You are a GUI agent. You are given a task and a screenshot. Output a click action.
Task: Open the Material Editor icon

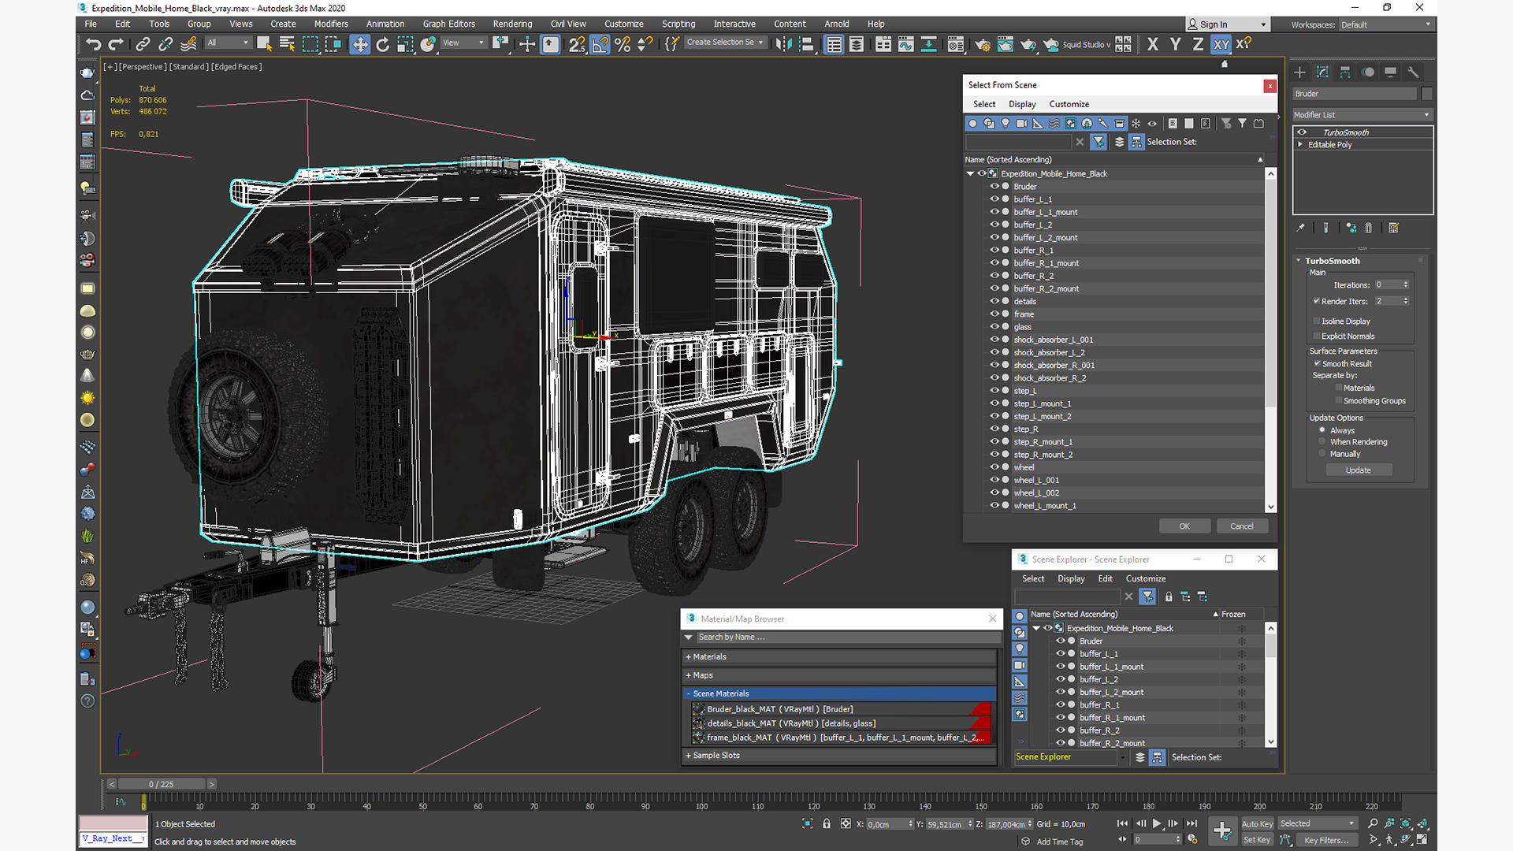click(956, 44)
